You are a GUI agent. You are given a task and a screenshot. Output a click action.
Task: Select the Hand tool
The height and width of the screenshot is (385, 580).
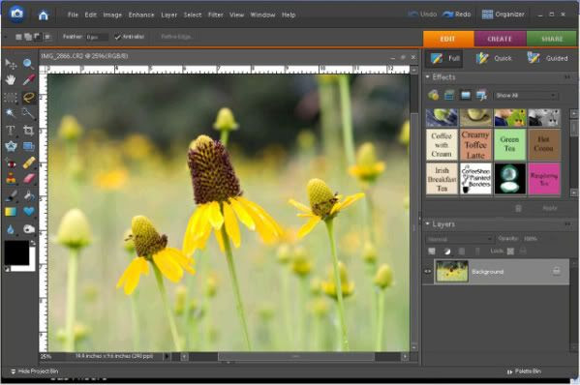pos(11,79)
